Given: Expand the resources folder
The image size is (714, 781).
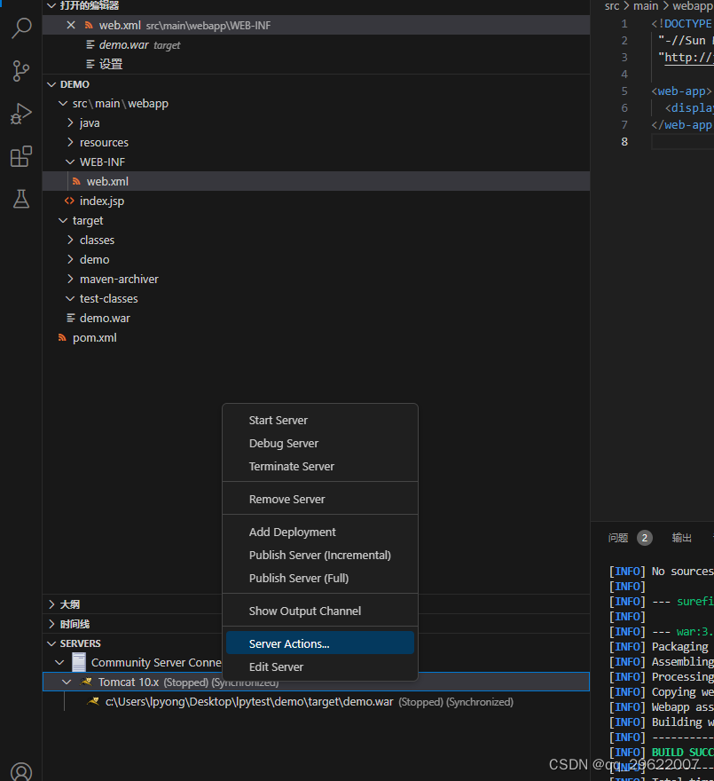Looking at the screenshot, I should coord(70,142).
